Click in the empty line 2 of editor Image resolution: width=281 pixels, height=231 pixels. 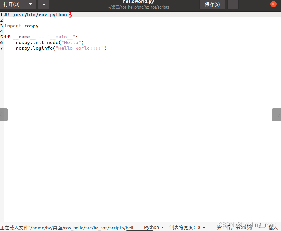click(x=142, y=20)
